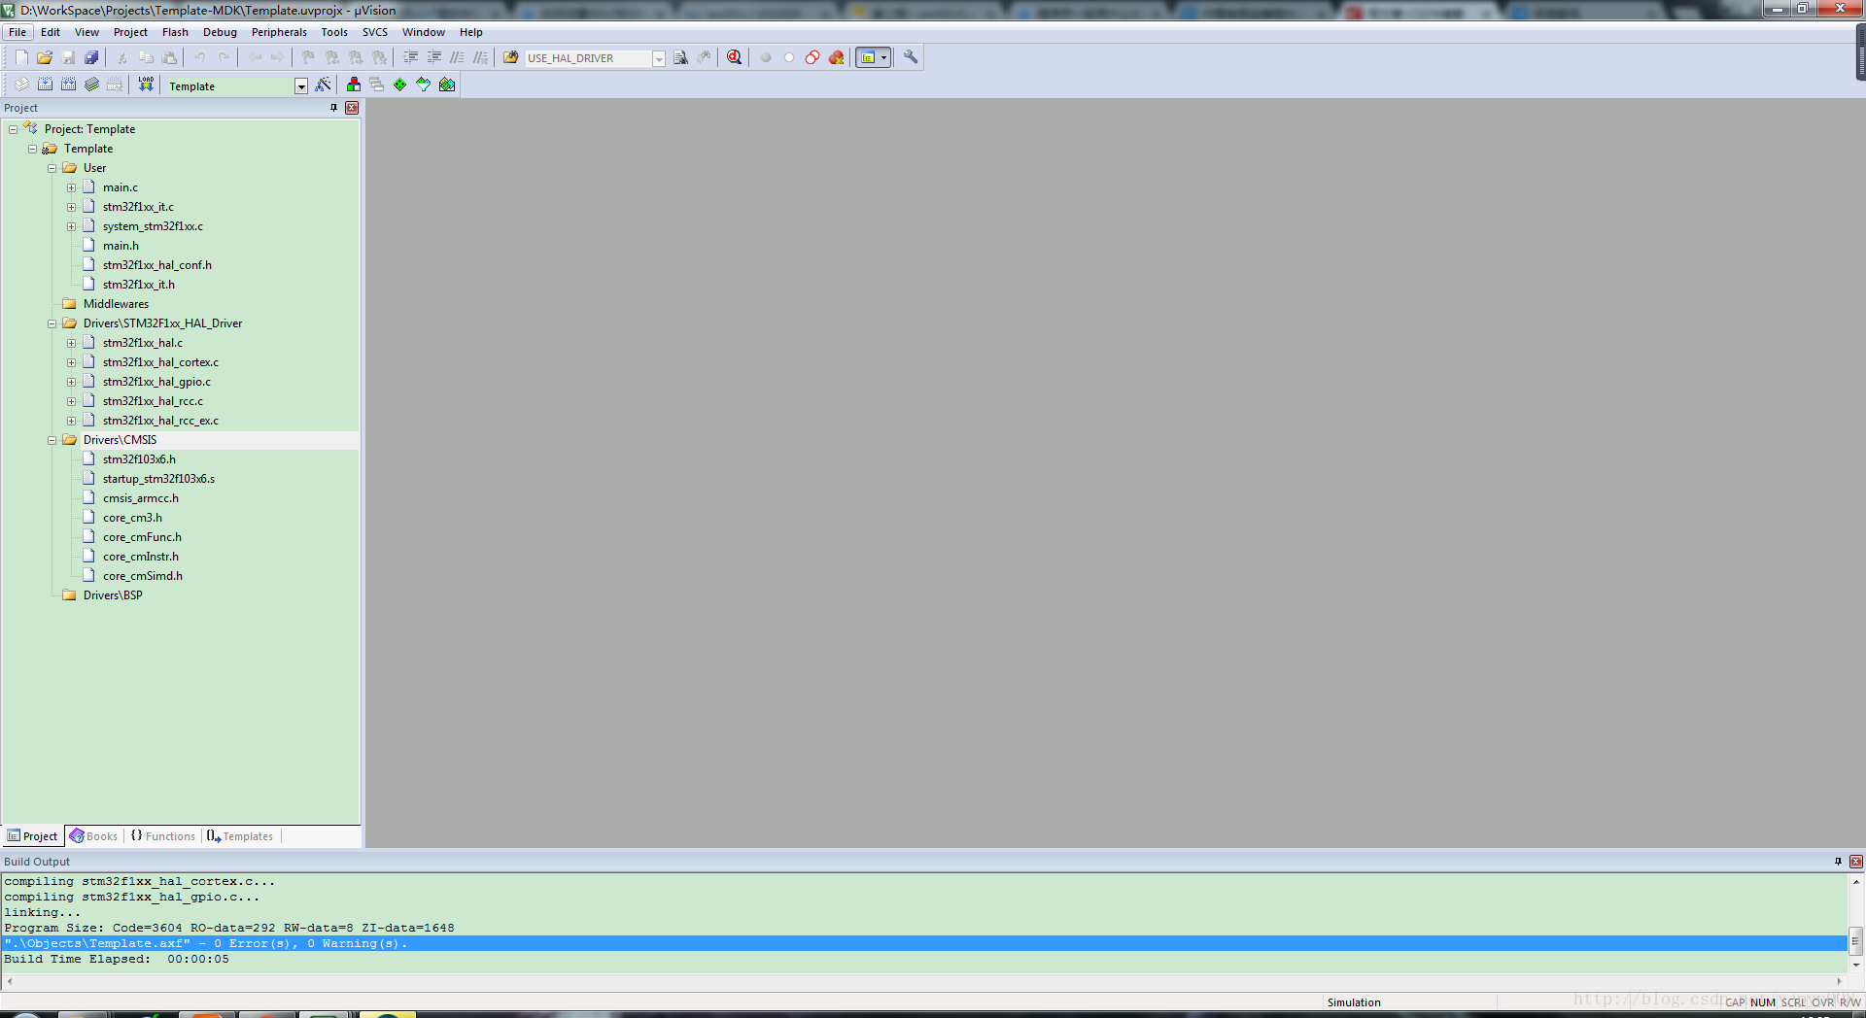Select the Project tab at panel bottom

[x=32, y=836]
